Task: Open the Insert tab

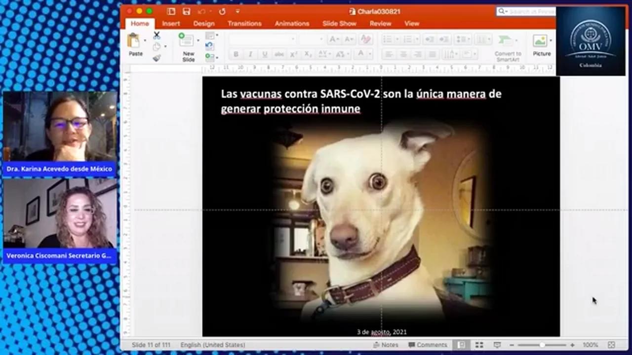Action: coord(171,23)
